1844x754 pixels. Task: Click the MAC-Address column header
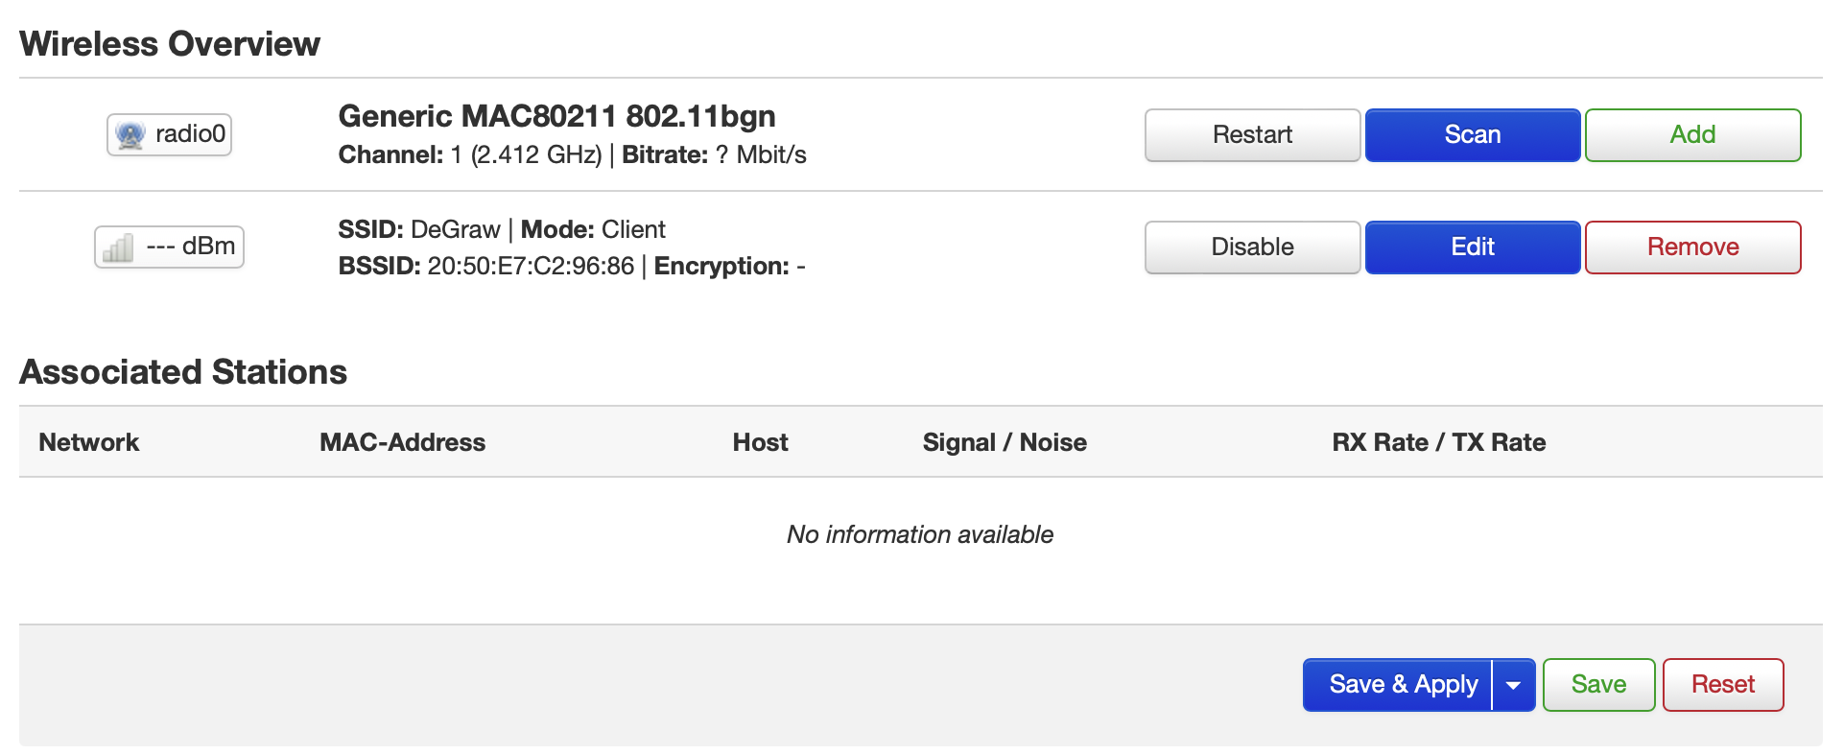coord(402,442)
